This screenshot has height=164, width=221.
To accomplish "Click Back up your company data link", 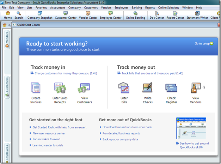I will (120, 139).
